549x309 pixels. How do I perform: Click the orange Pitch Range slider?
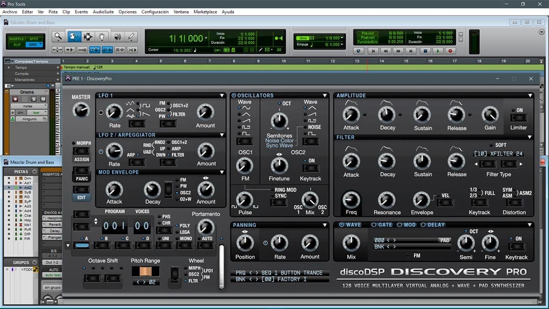pyautogui.click(x=145, y=271)
